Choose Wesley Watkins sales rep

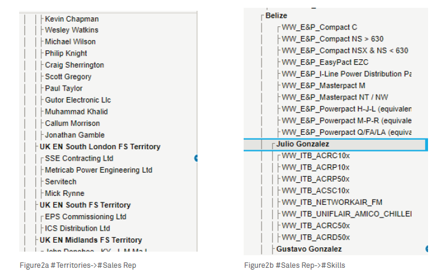click(72, 30)
